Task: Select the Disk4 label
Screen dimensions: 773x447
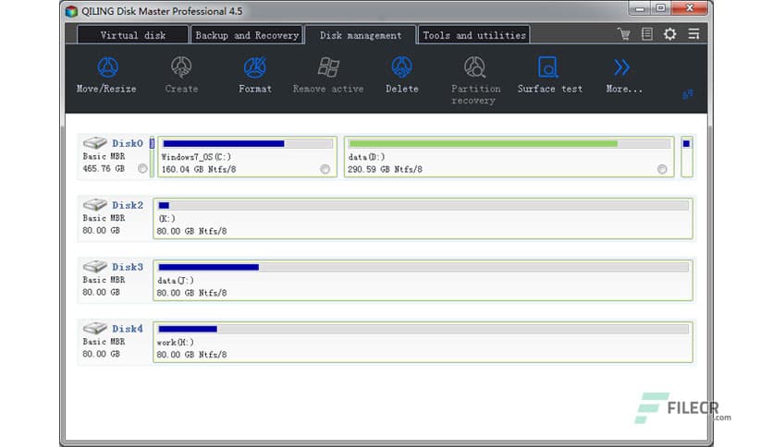Action: coord(128,329)
